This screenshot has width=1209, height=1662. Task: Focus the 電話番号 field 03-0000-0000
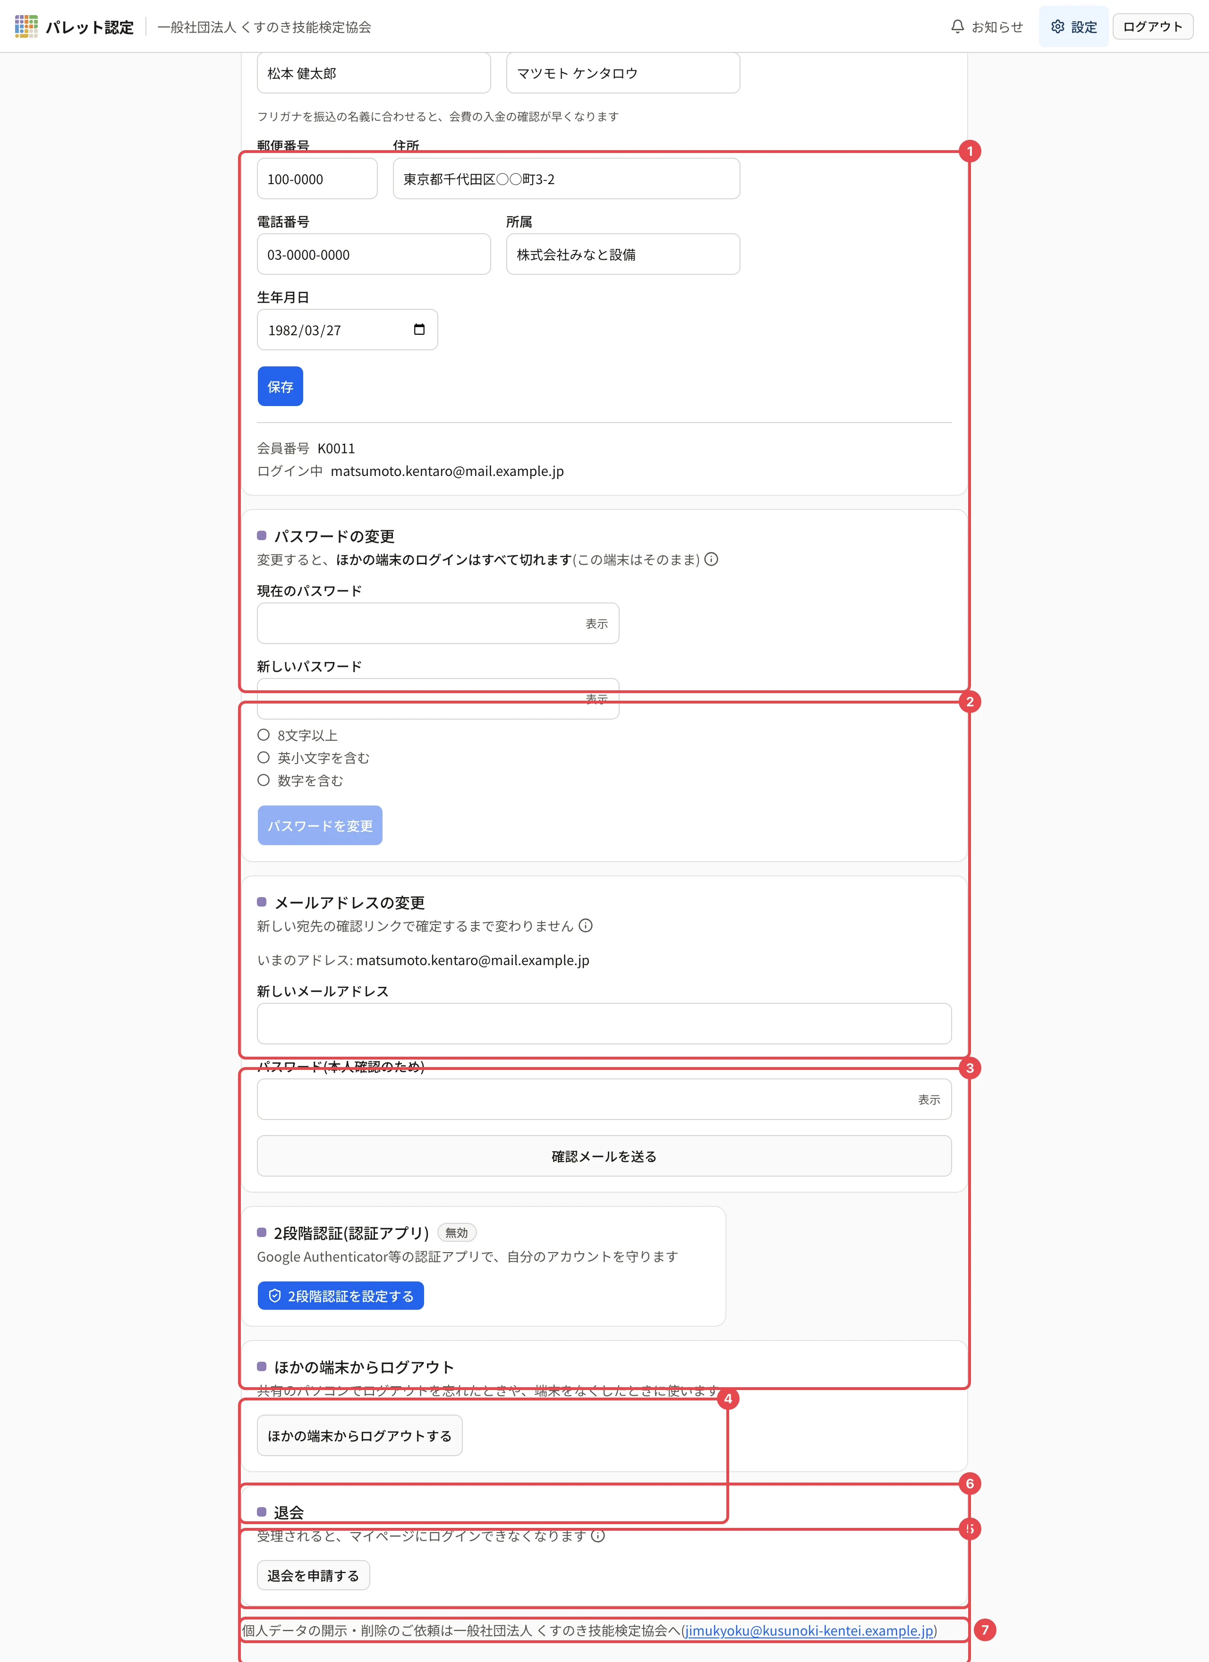[x=374, y=254]
